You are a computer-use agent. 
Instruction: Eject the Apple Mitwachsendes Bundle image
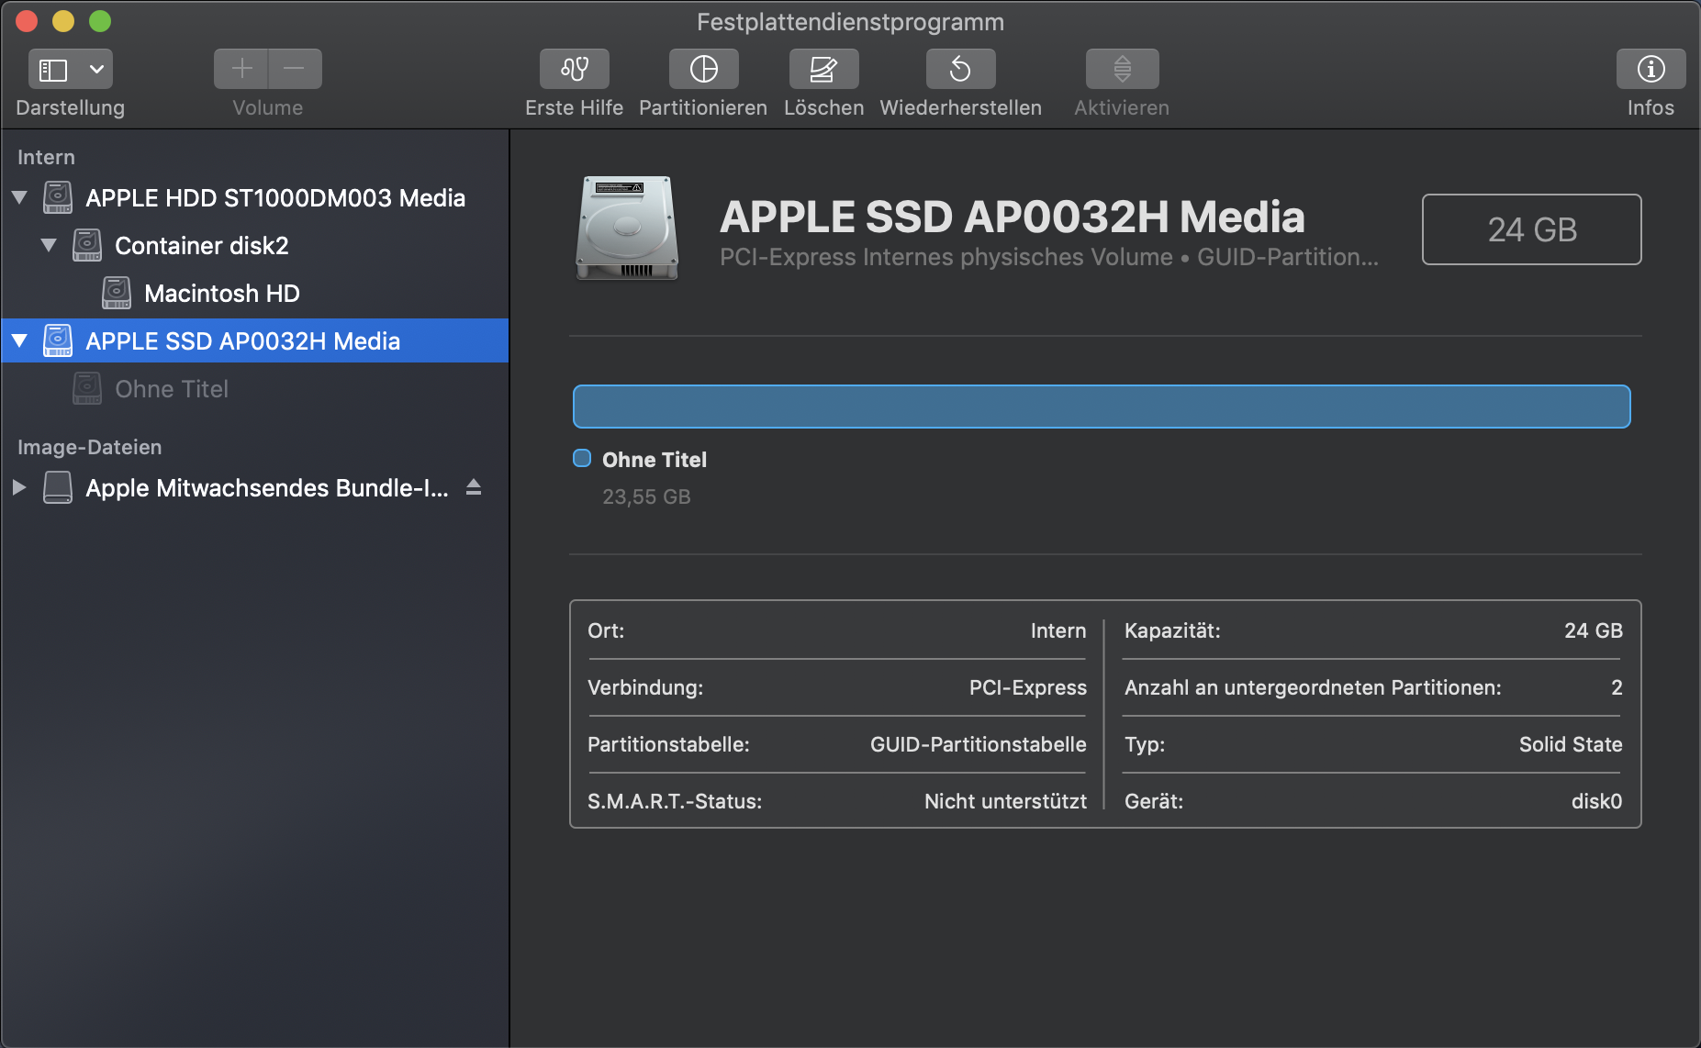[x=474, y=487]
